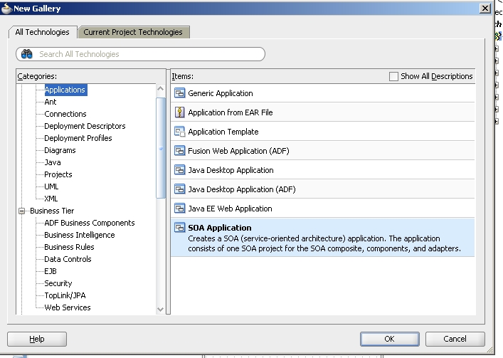The image size is (503, 358).
Task: Collapse the Business Tier tree node
Action: (x=22, y=211)
